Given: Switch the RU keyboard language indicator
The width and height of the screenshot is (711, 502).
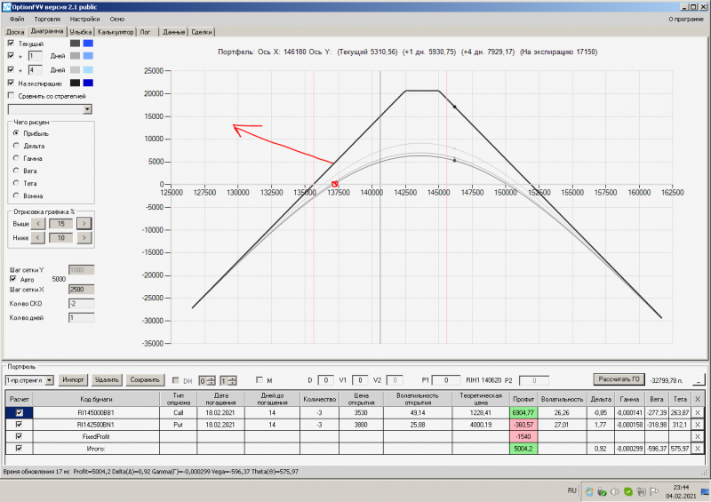Looking at the screenshot, I should point(571,490).
